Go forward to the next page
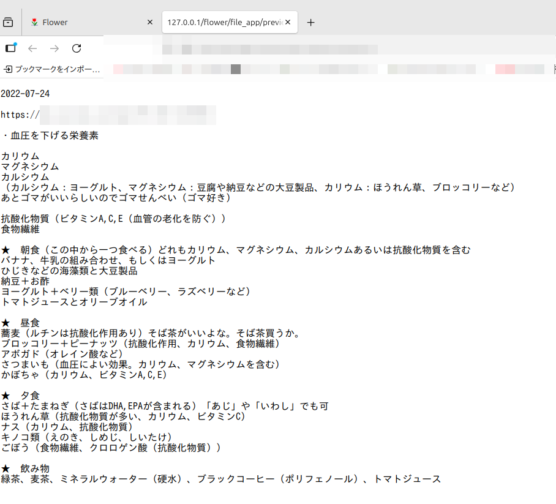Screen dimensions: 556x504 [x=54, y=48]
